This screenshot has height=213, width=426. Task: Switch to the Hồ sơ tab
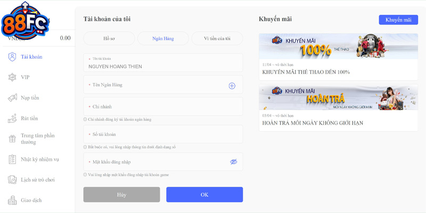coord(109,38)
